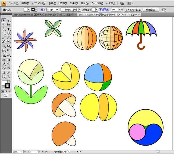Image resolution: width=174 pixels, height=154 pixels.
Task: Open the 150% zoom level dropdown
Action: point(22,152)
